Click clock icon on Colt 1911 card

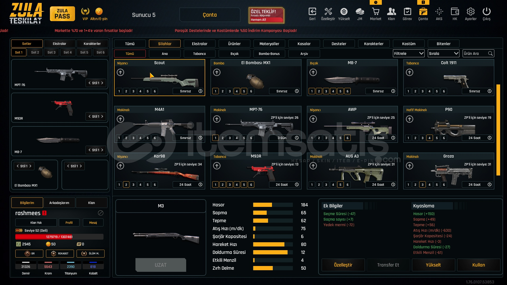click(x=490, y=91)
